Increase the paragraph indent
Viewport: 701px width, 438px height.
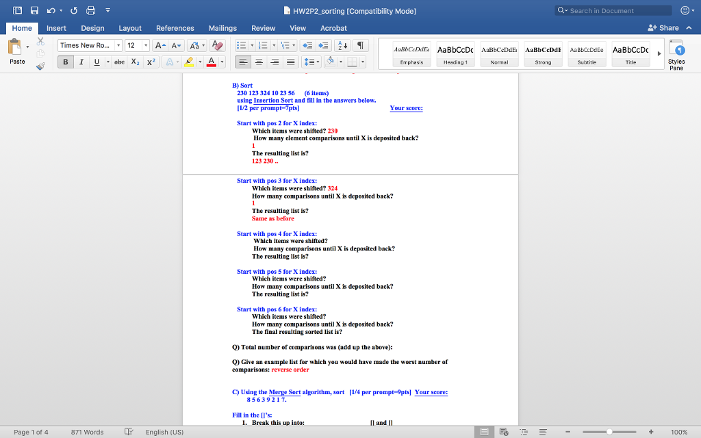coord(325,45)
